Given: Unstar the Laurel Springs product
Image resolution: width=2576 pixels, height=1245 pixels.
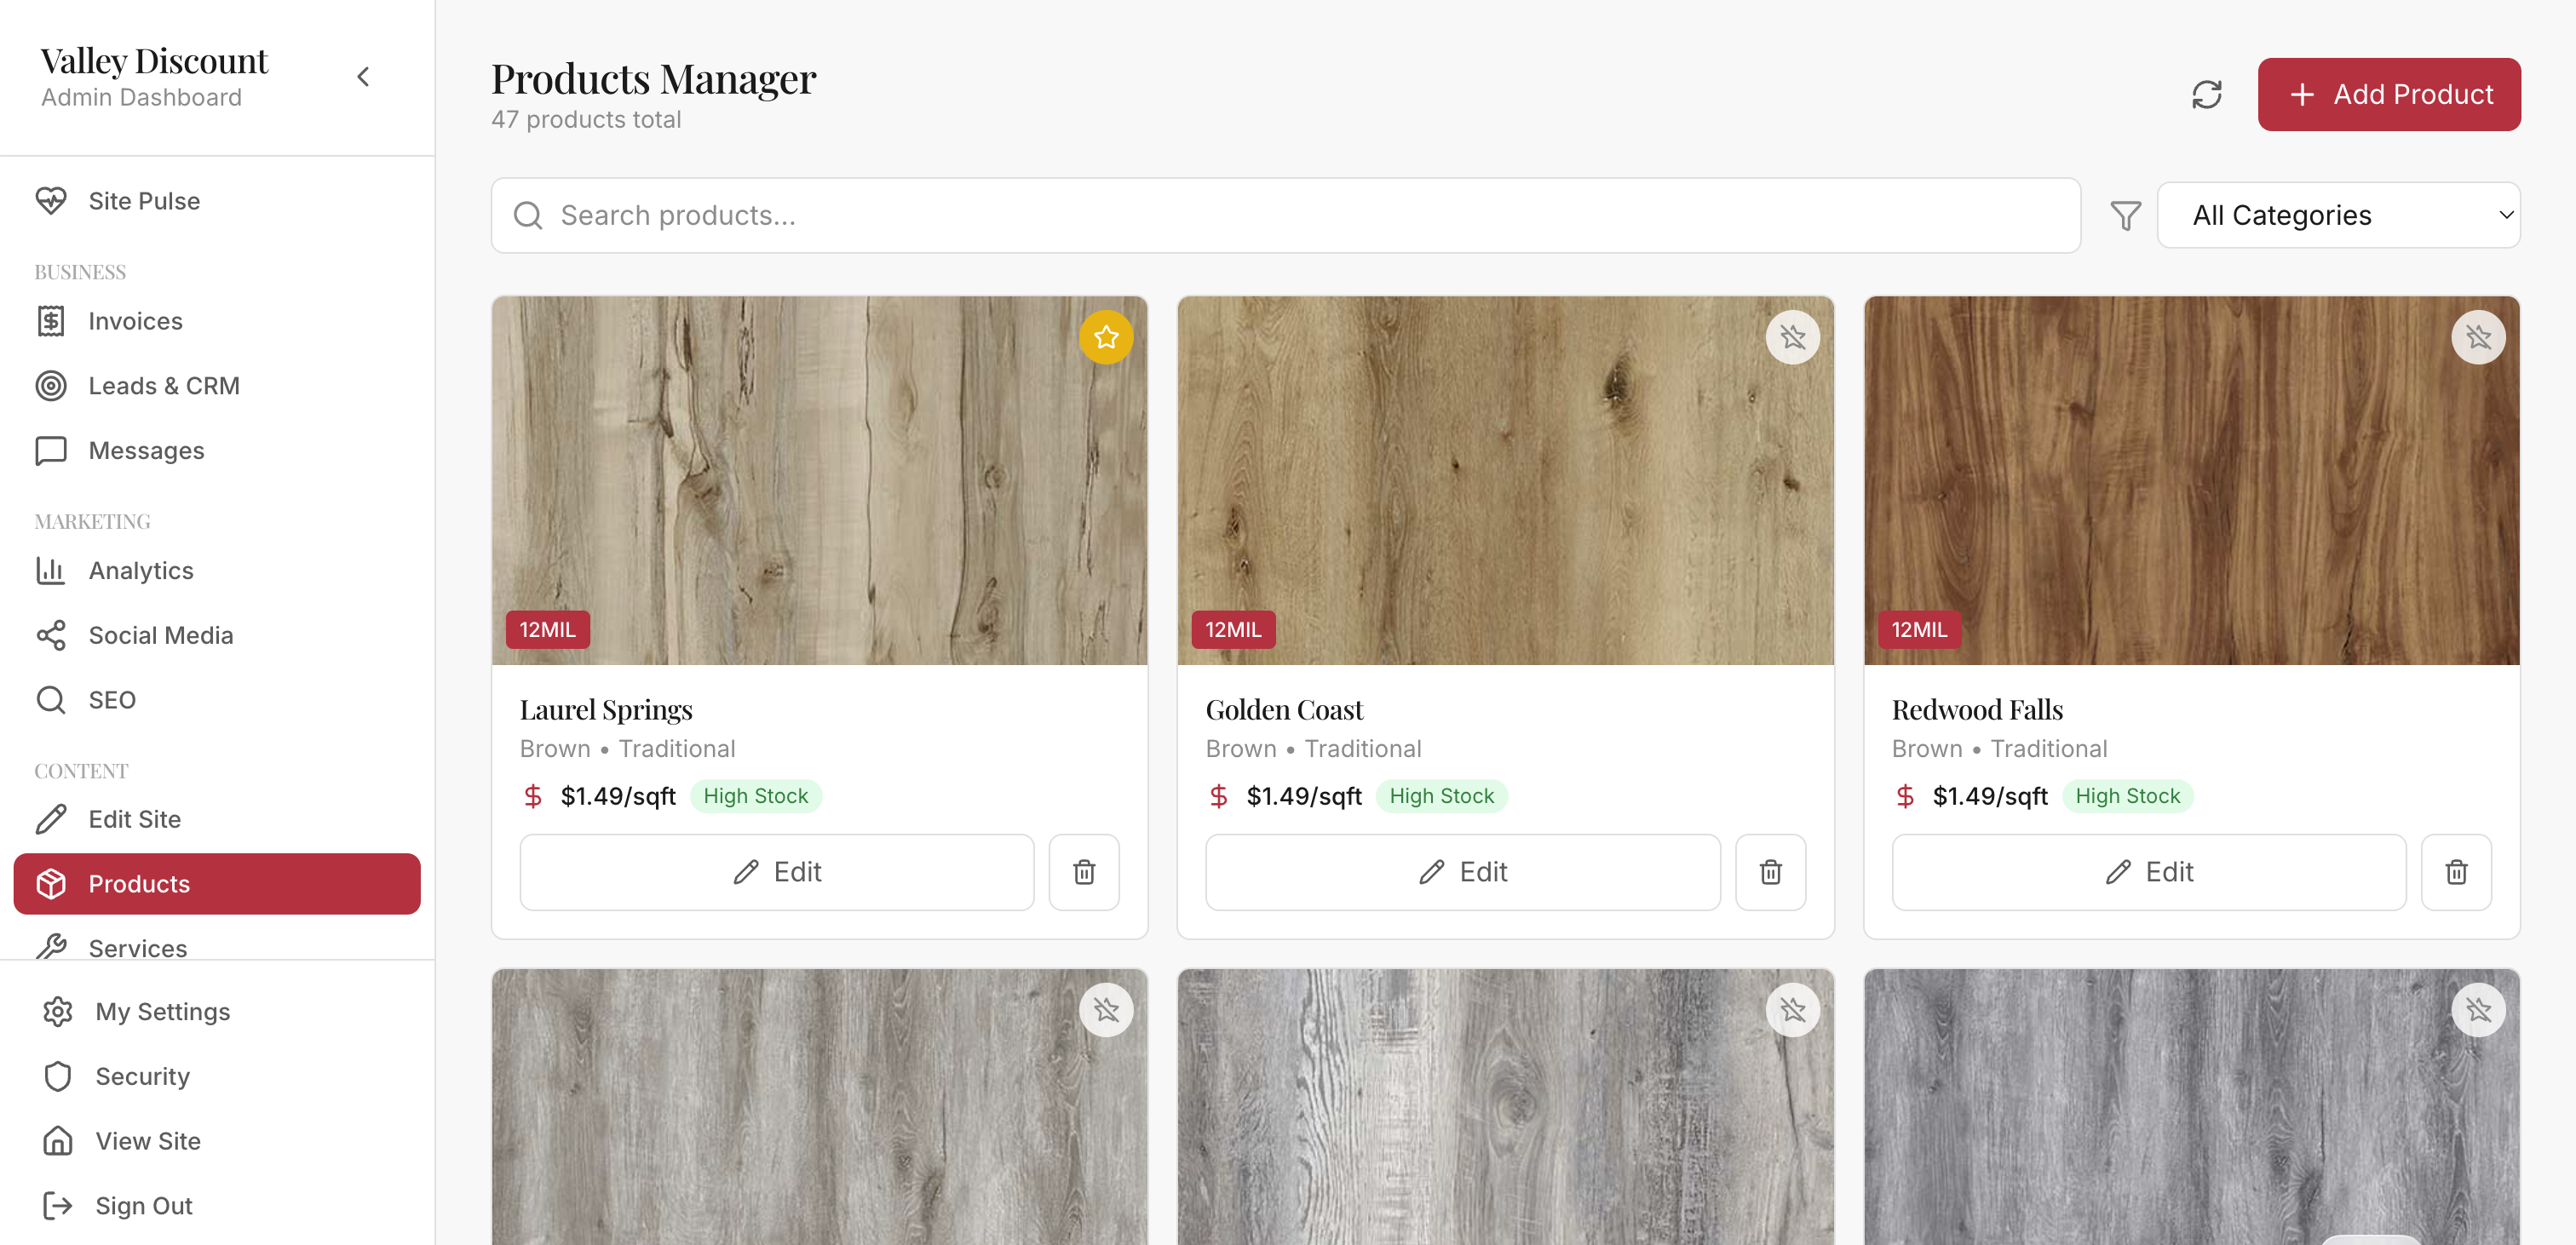Looking at the screenshot, I should pyautogui.click(x=1106, y=337).
